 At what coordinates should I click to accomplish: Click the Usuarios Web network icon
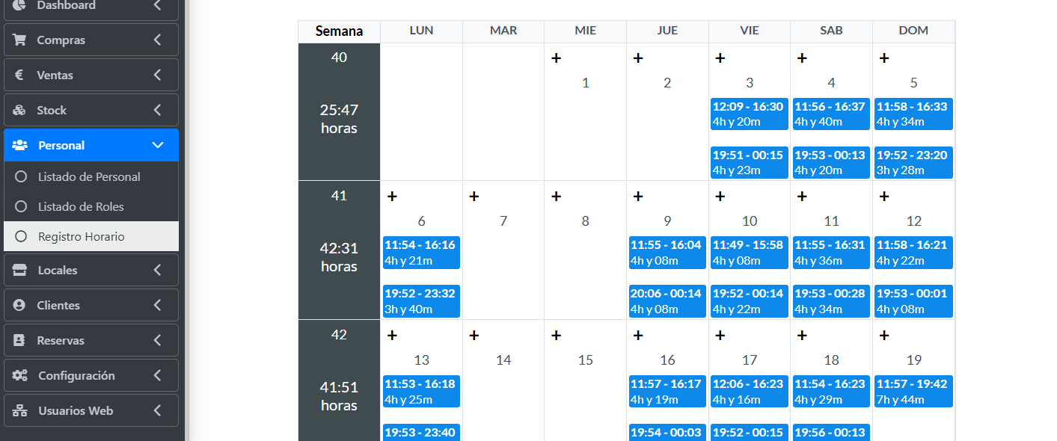[20, 410]
